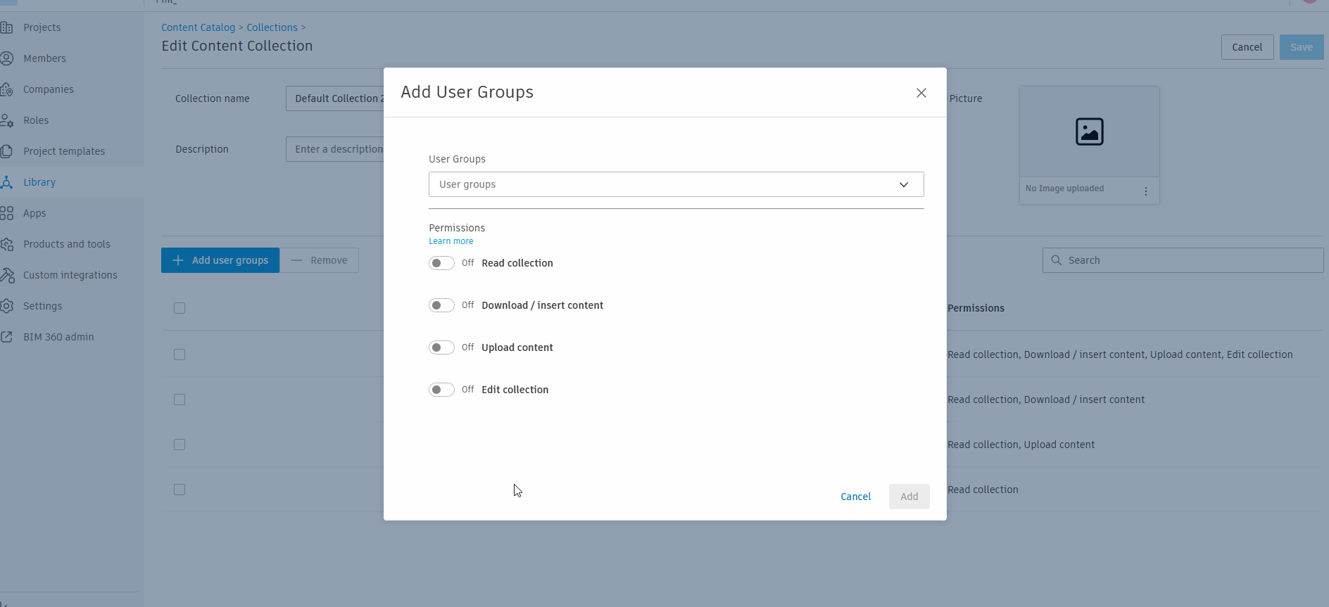Enable the Read collection toggle

(x=441, y=263)
